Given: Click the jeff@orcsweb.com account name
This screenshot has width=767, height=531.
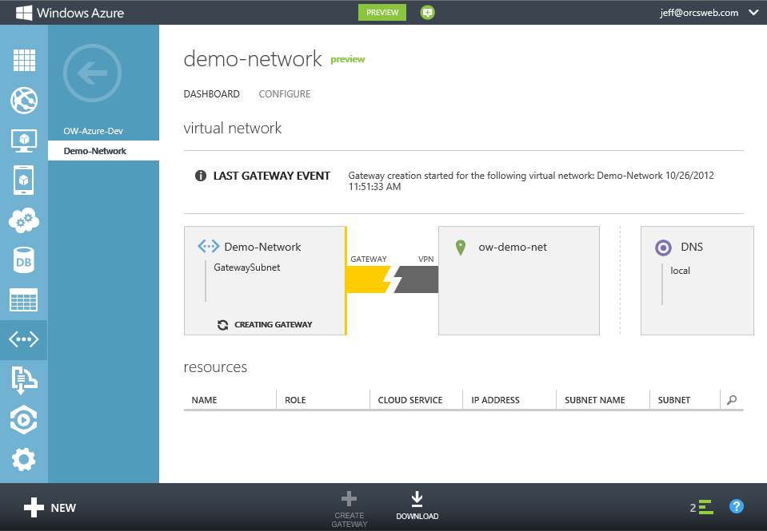Looking at the screenshot, I should 699,13.
